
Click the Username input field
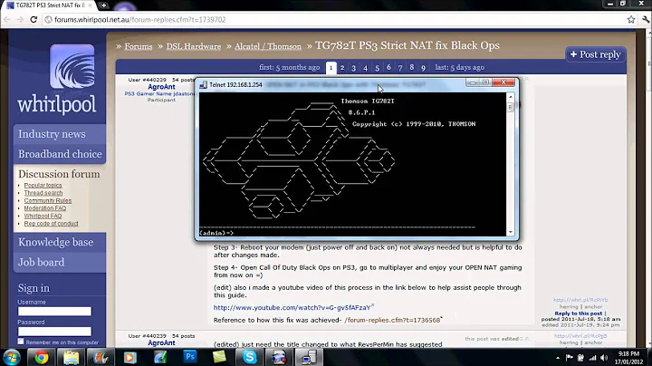tap(54, 311)
